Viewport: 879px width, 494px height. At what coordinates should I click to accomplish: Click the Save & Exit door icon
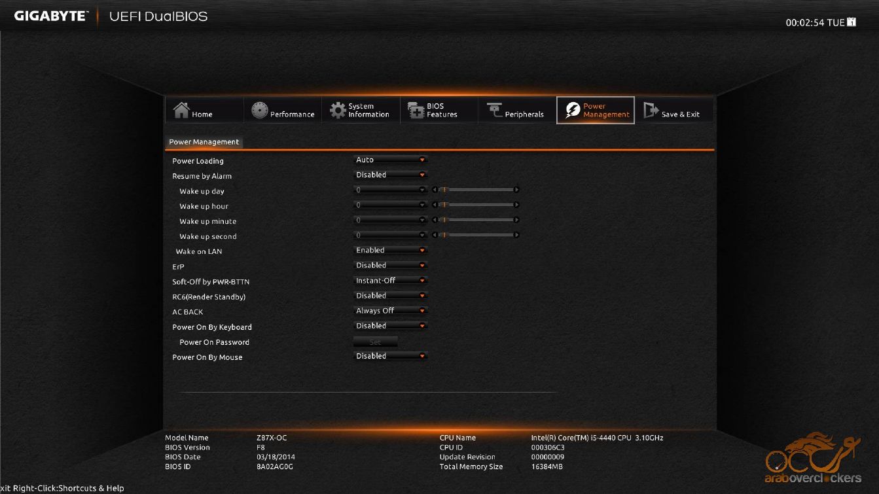[x=651, y=110]
